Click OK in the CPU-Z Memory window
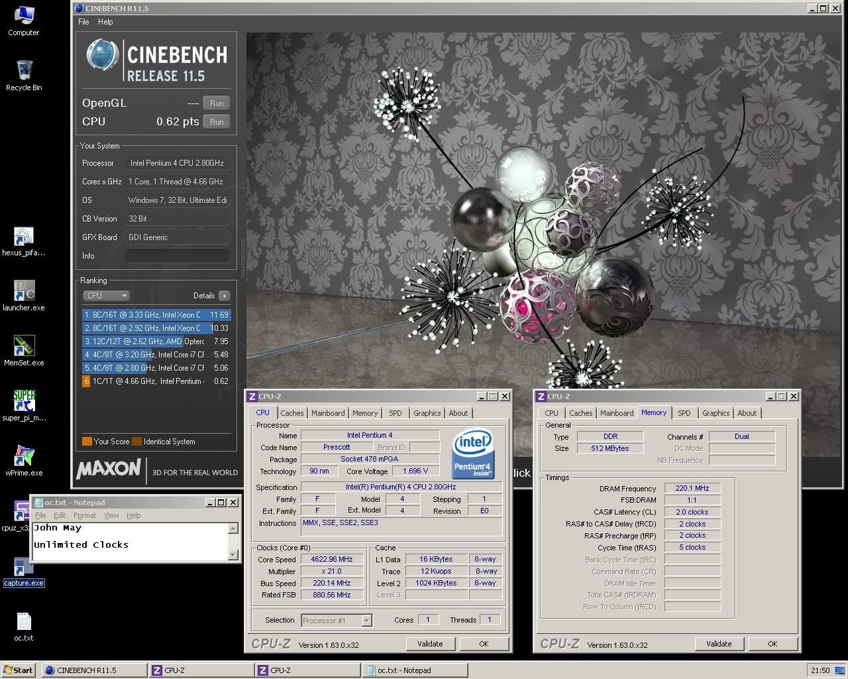The height and width of the screenshot is (679, 848). click(x=772, y=644)
